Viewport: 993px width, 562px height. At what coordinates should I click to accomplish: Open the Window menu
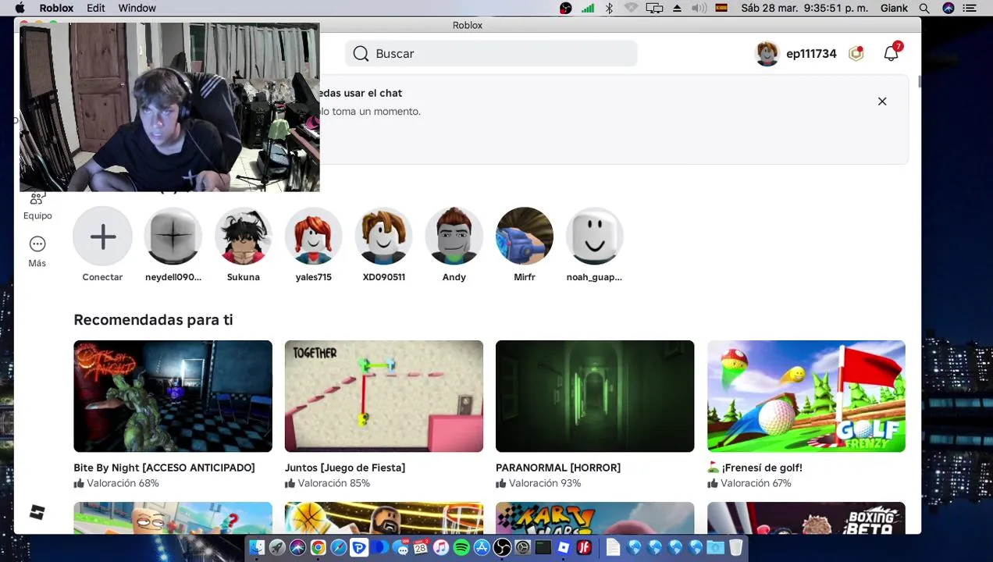pos(137,8)
